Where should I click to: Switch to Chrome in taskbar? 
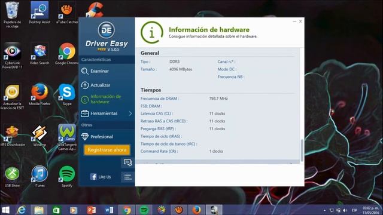click(126, 210)
